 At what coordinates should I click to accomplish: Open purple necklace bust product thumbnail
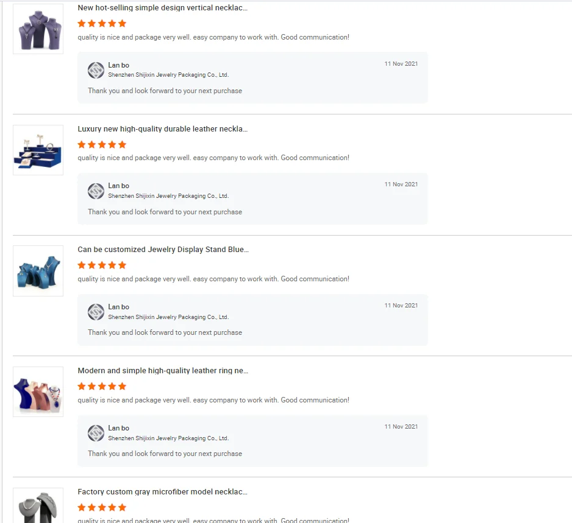pos(38,29)
